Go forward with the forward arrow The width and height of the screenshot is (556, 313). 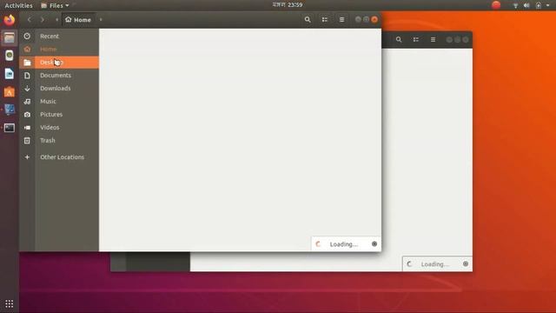tap(43, 20)
